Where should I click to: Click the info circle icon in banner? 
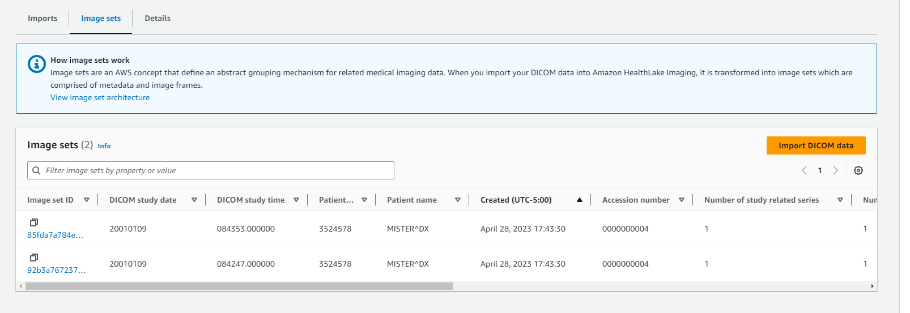pyautogui.click(x=37, y=64)
